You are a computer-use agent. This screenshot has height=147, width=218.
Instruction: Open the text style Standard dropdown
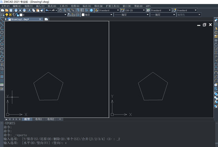coord(118,10)
